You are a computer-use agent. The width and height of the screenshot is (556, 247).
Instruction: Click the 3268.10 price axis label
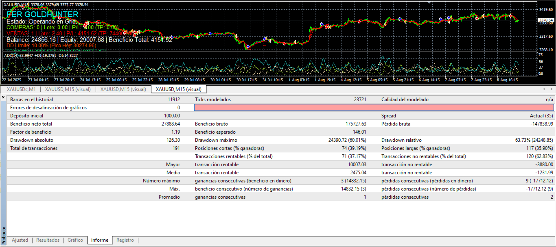[x=545, y=50]
